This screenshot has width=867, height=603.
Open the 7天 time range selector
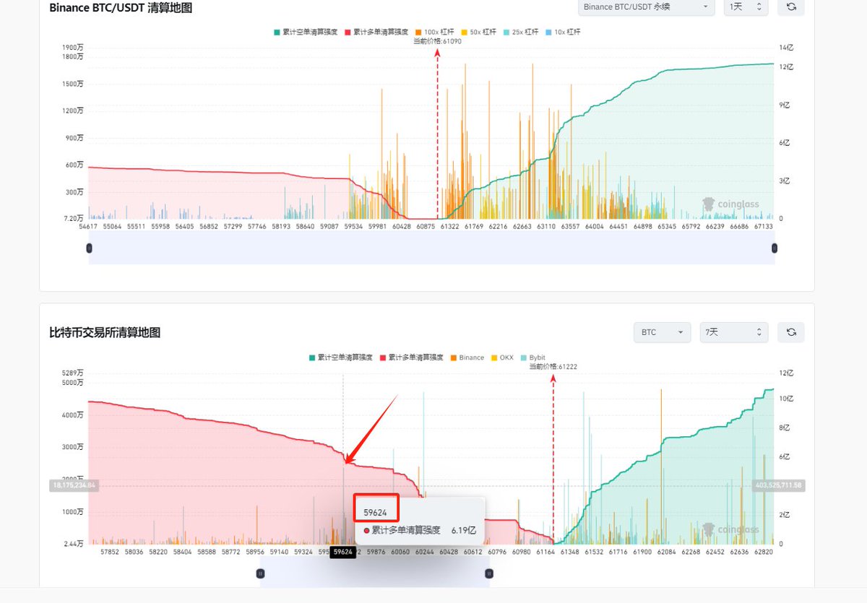734,332
